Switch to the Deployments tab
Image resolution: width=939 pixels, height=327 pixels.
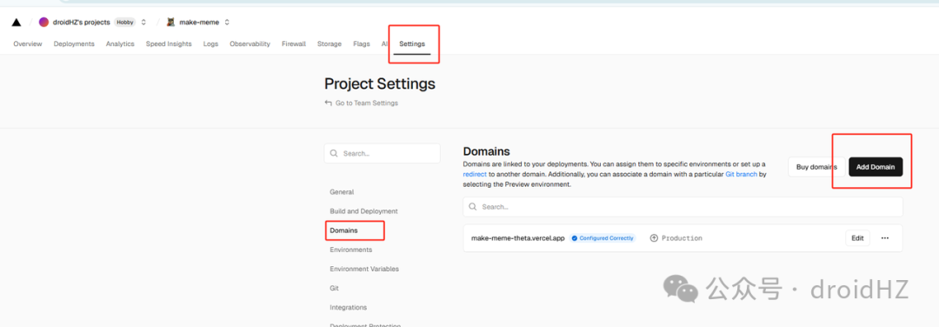pos(74,43)
